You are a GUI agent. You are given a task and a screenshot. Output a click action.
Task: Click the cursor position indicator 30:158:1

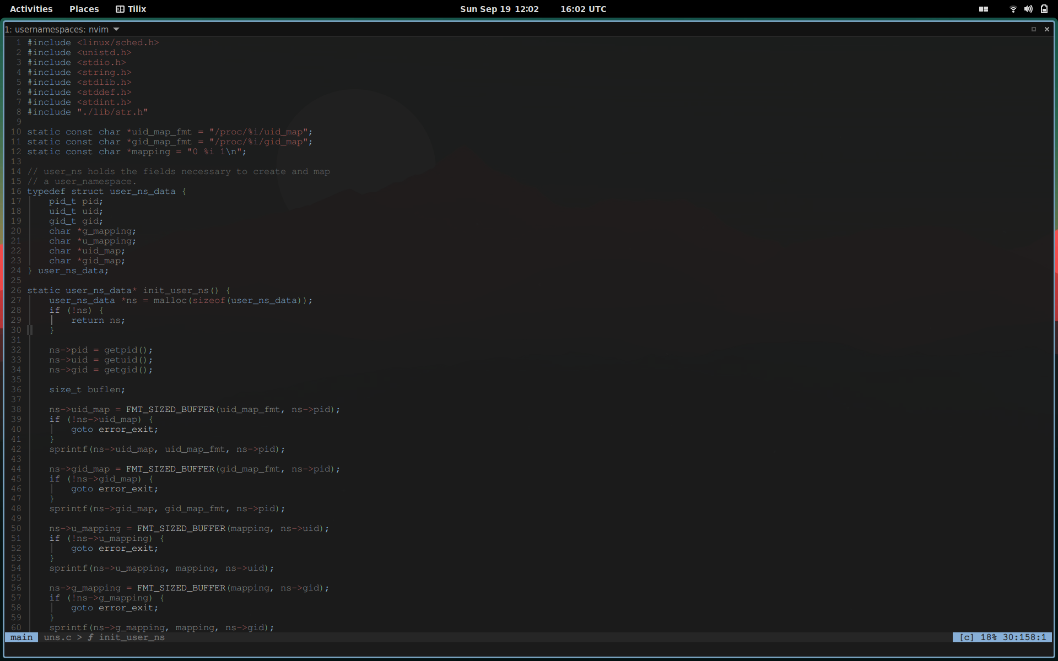pos(1024,637)
